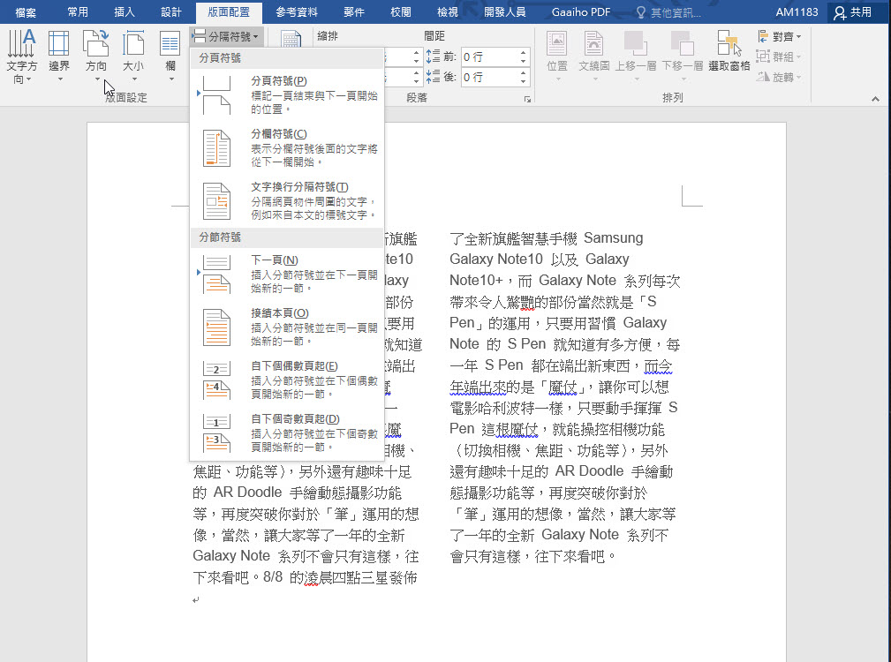The width and height of the screenshot is (891, 662).
Task: Open the 段落 paragraph dialog launcher
Action: (527, 100)
